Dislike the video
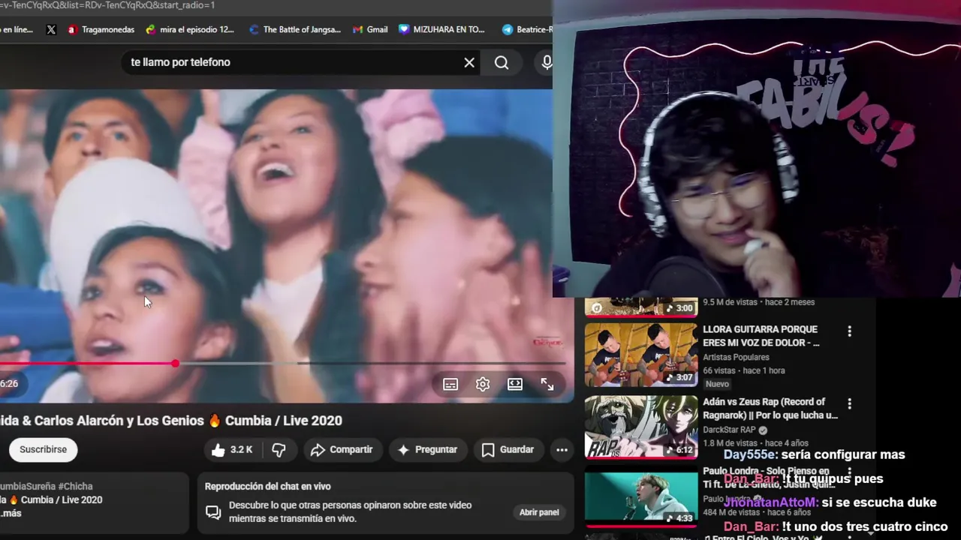Screen dimensions: 961x540 click(279, 449)
